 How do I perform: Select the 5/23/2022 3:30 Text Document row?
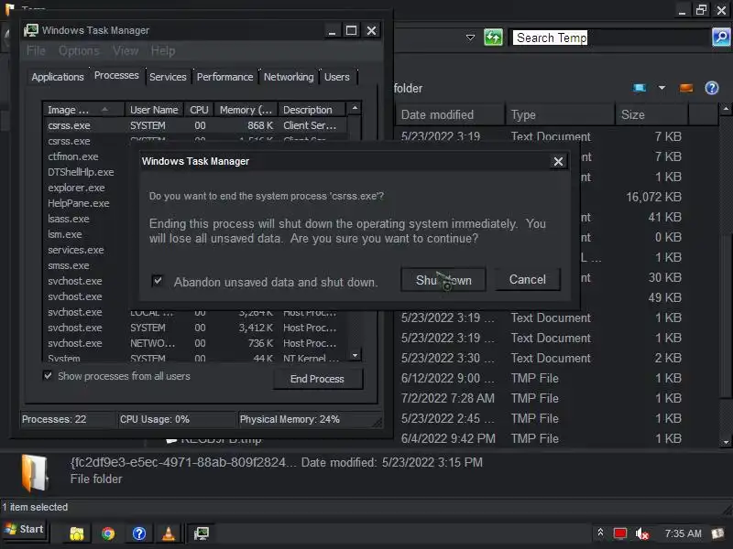click(x=541, y=358)
